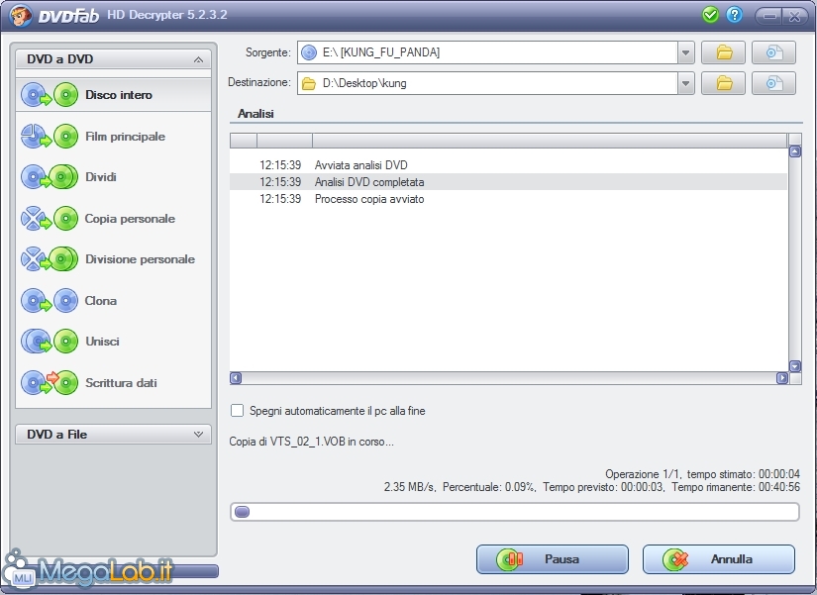Select Film principale mode
817x595 pixels.
pos(114,136)
